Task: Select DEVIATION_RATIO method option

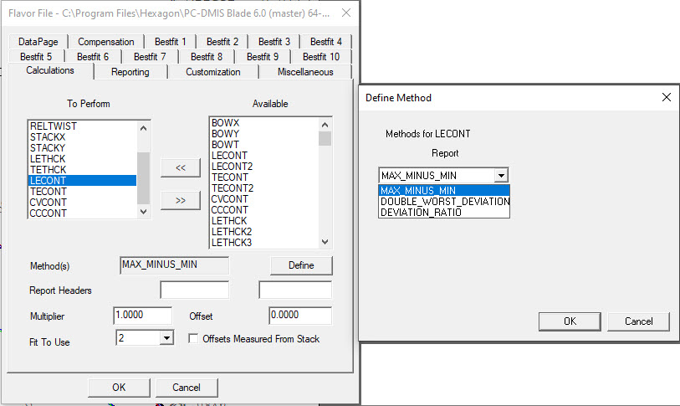Action: click(421, 213)
